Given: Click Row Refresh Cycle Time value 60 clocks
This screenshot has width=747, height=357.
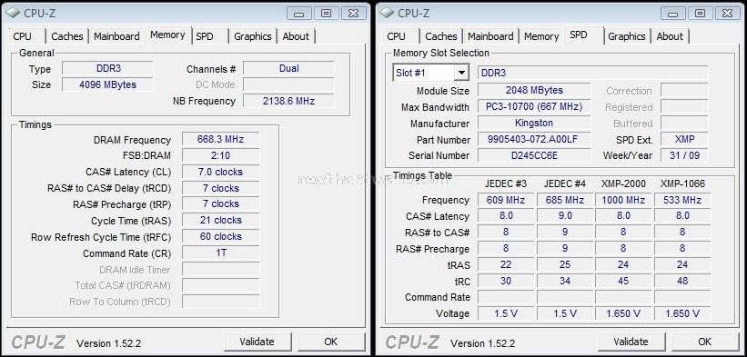Looking at the screenshot, I should [x=220, y=236].
